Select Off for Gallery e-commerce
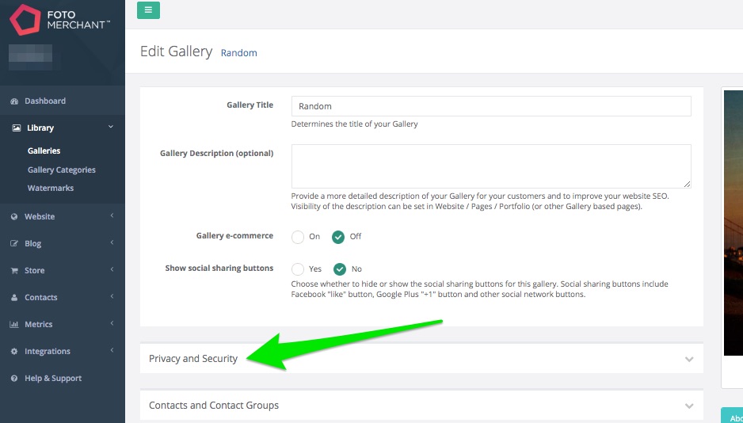Viewport: 743px width, 423px height. pos(338,237)
